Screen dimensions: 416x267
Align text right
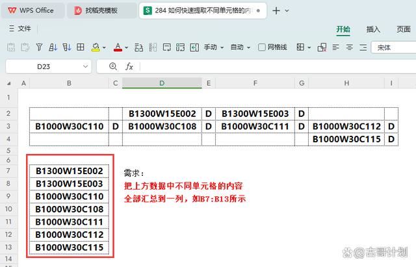(363, 47)
